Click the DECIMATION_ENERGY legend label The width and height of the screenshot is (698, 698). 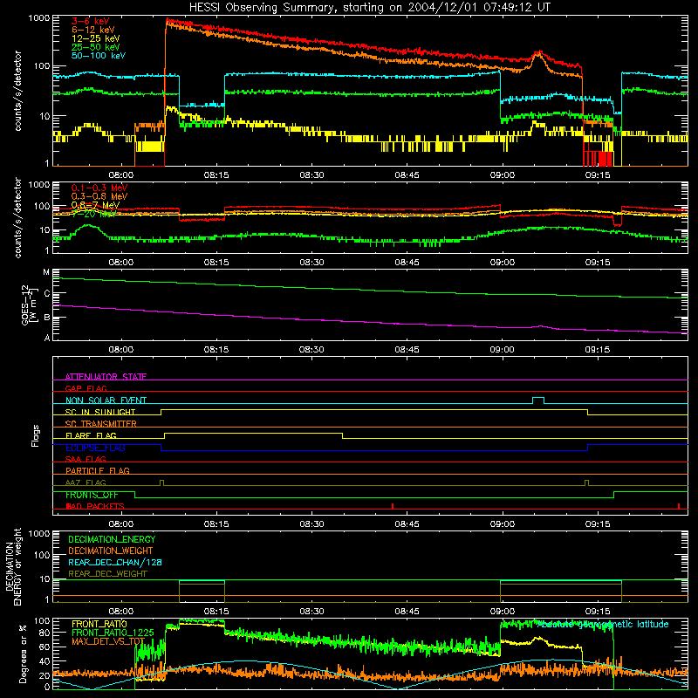112,539
